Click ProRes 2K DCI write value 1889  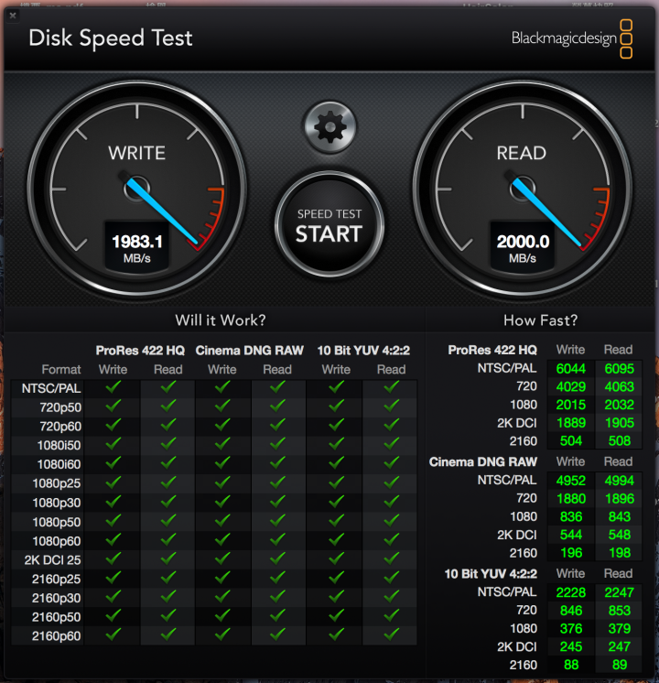click(x=570, y=423)
